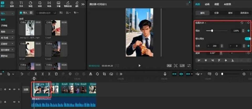Select the 蒙版 sub-tab
The image size is (252, 109).
(230, 13)
